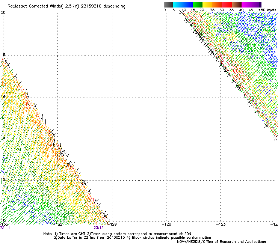The image size is (278, 244).
Task: Click the '45' label under the color bar
Action: tap(251, 10)
